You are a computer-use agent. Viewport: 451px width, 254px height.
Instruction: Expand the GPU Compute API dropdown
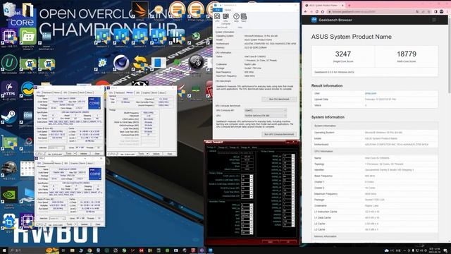click(265, 110)
